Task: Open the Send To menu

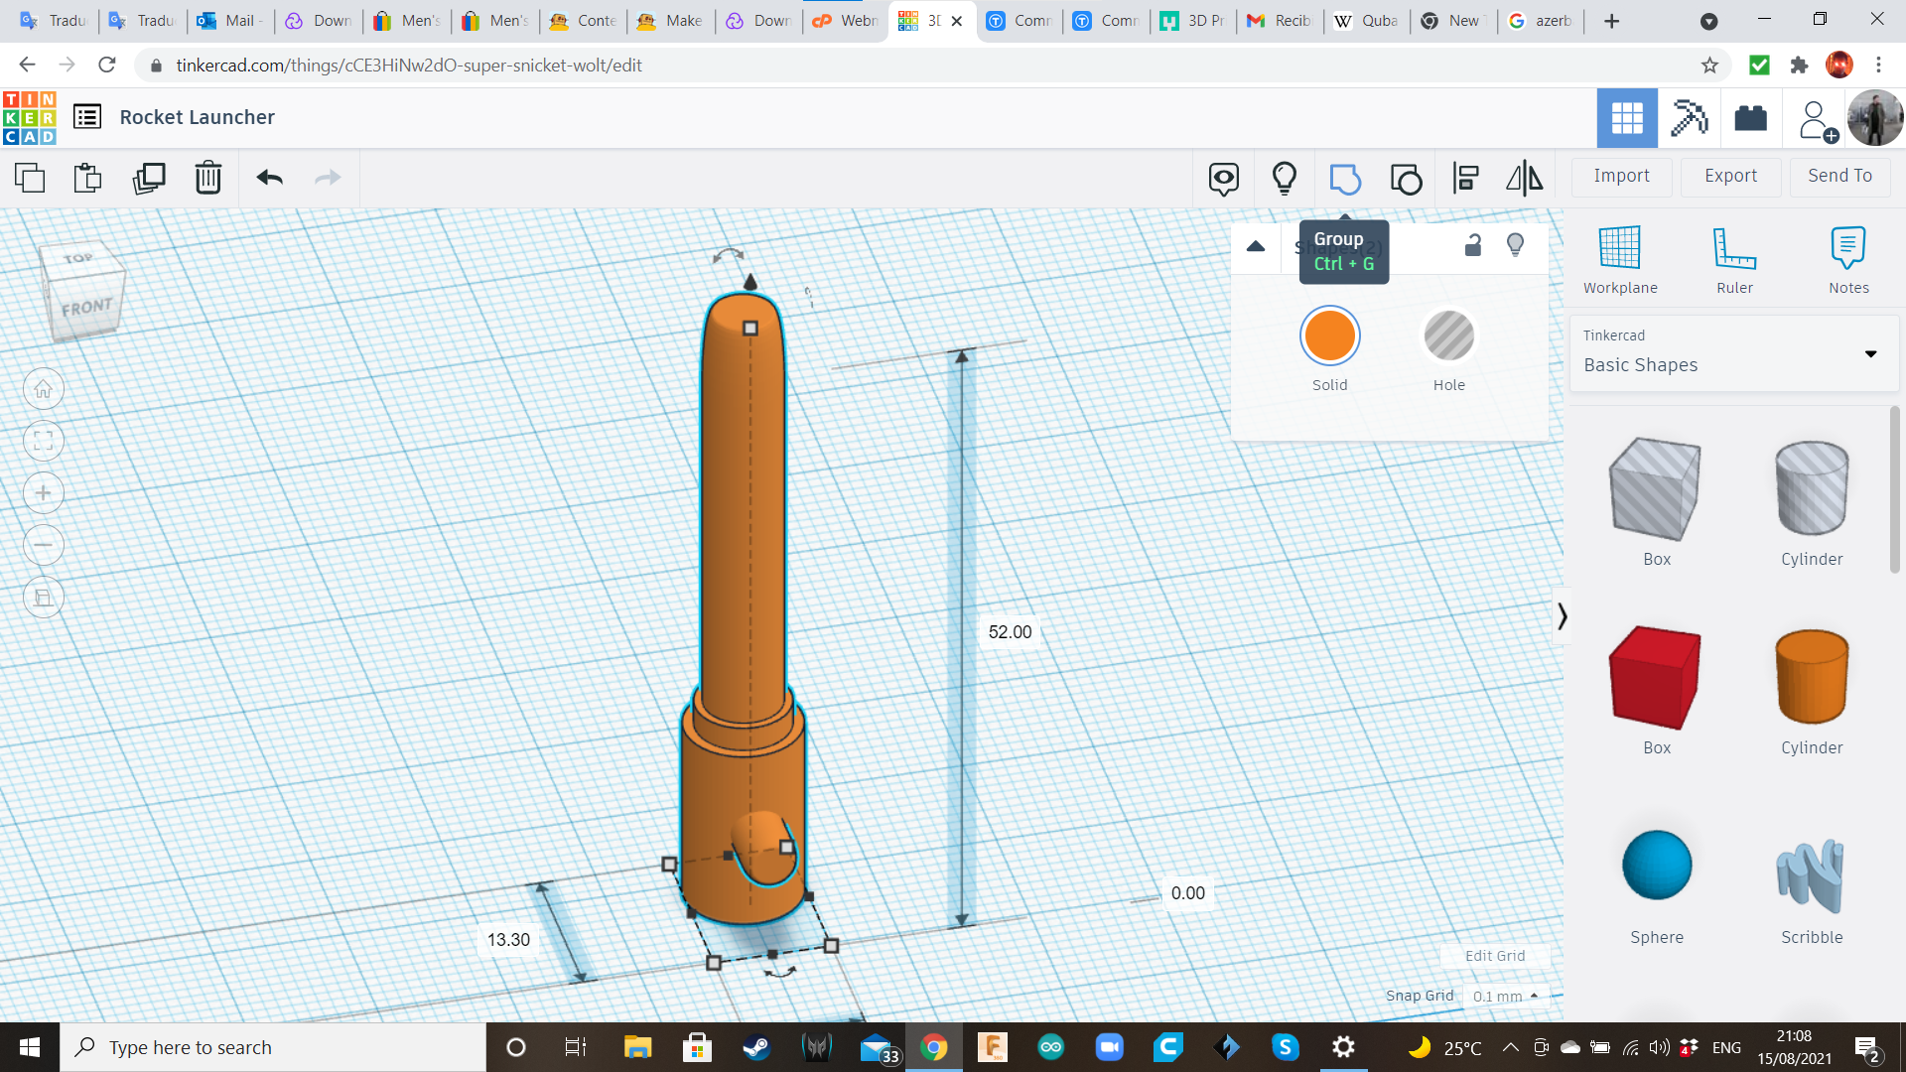Action: (1838, 176)
